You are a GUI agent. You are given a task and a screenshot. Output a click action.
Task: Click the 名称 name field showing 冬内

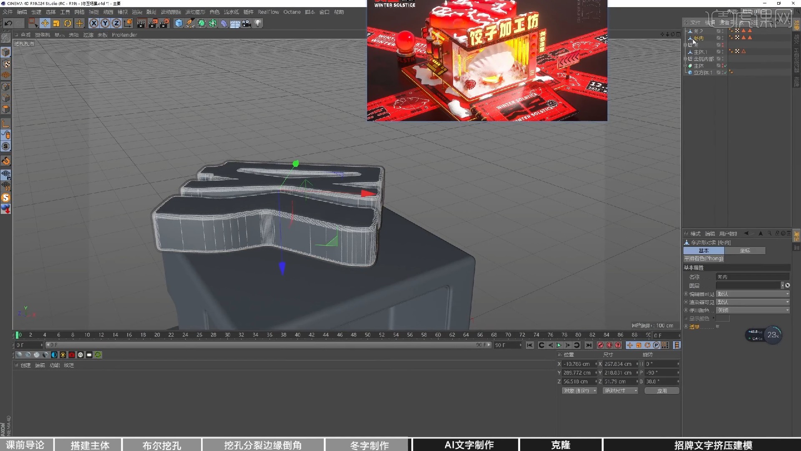(753, 277)
